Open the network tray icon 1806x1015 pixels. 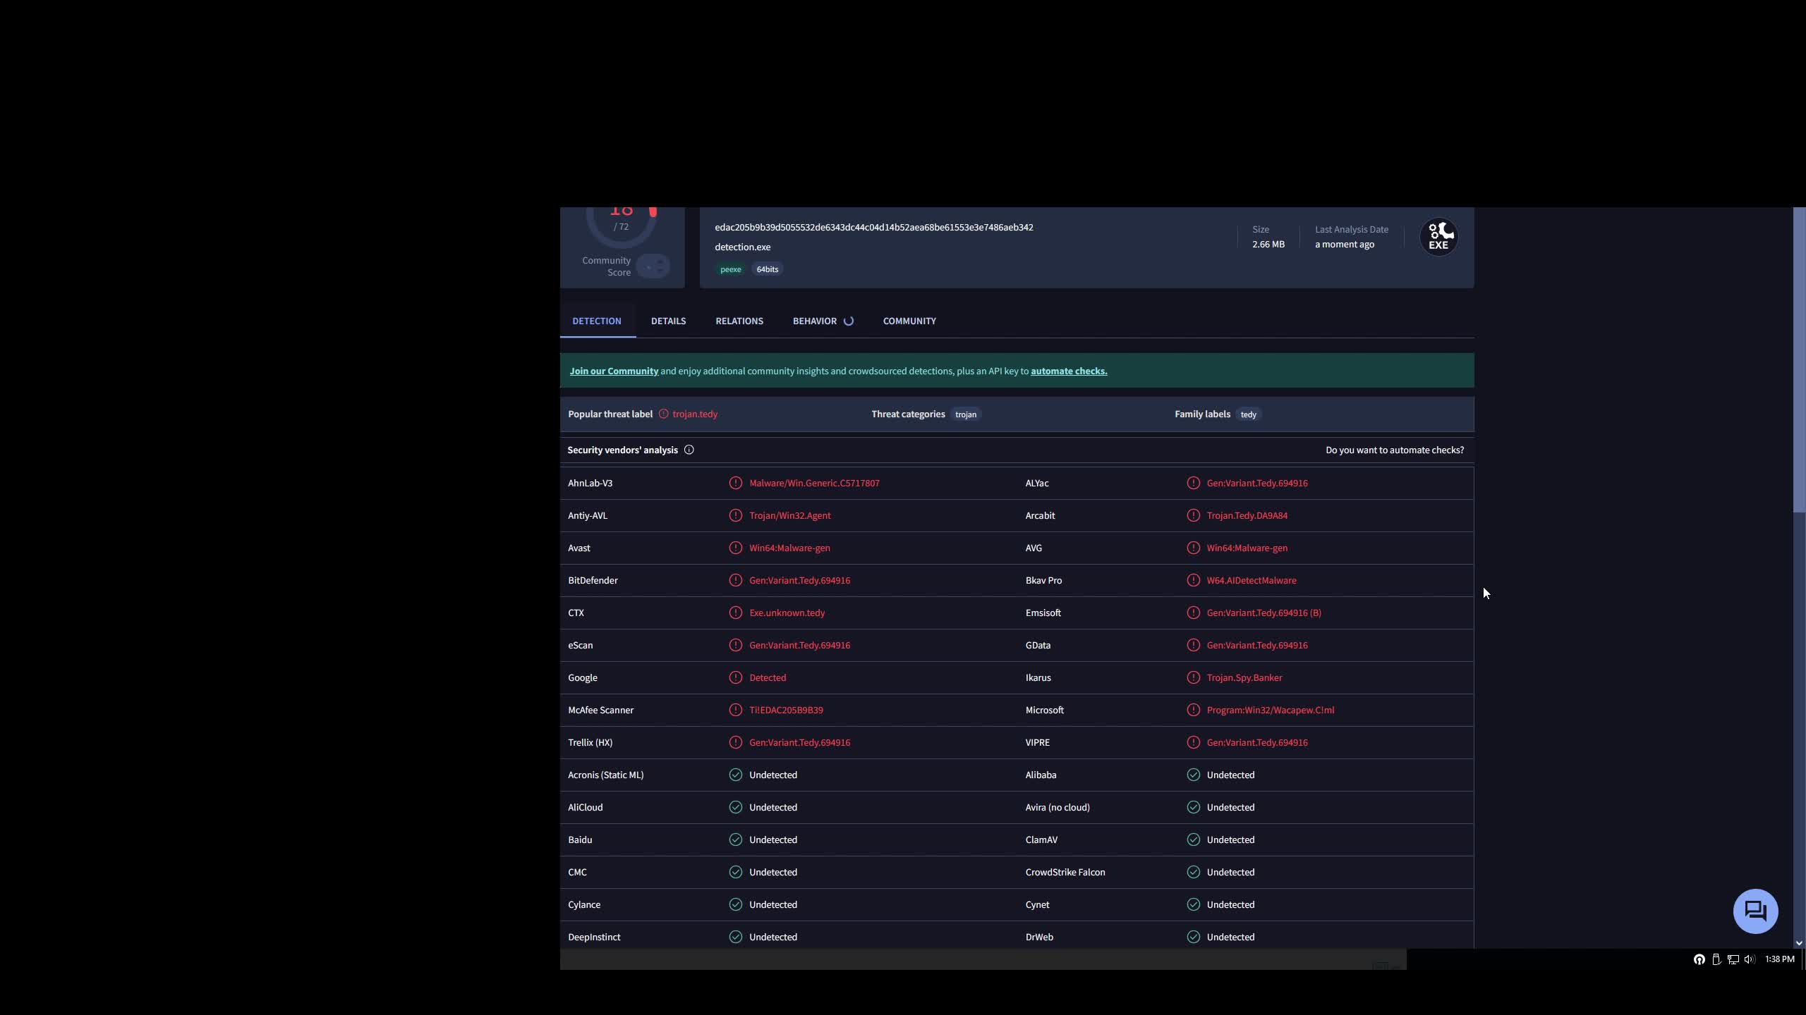coord(1733,959)
